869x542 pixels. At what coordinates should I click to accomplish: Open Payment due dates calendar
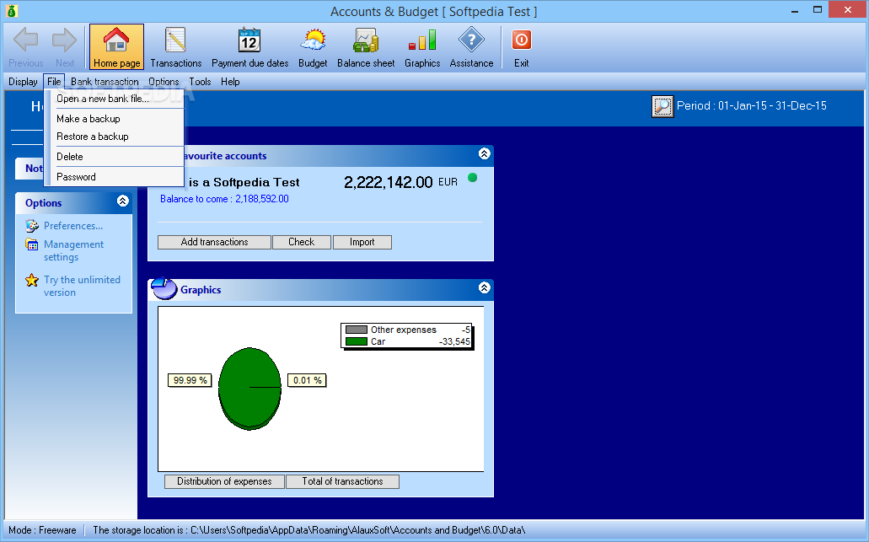pyautogui.click(x=250, y=46)
